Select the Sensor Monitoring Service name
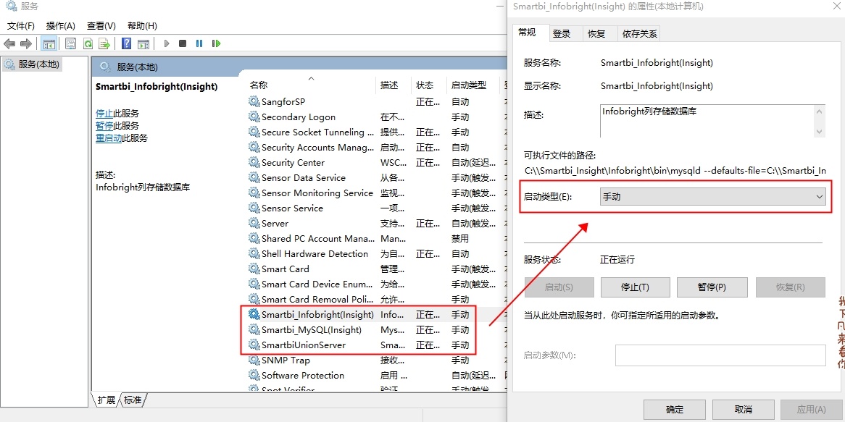 click(x=317, y=193)
